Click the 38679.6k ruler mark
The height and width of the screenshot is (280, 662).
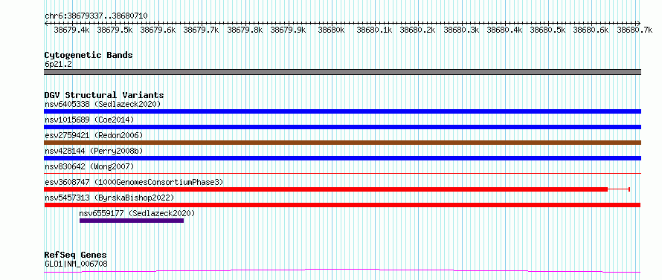[x=158, y=30]
